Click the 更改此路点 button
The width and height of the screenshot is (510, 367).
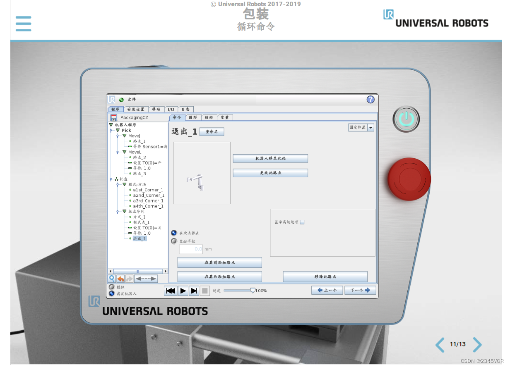[x=270, y=173]
